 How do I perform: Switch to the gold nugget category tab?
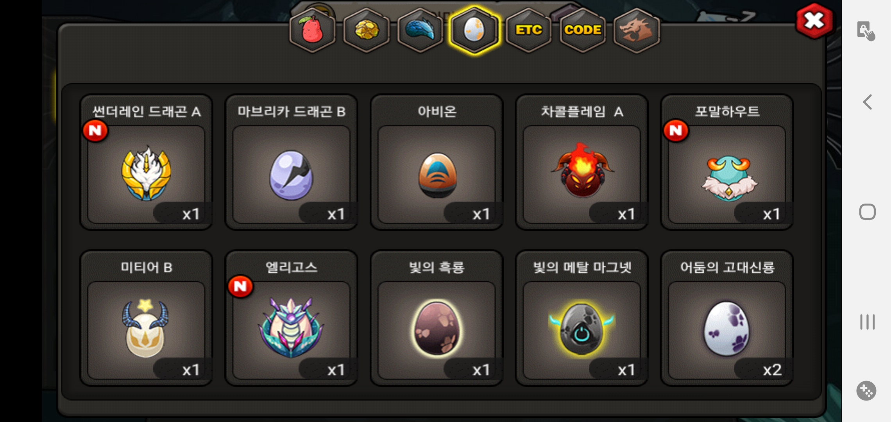tap(366, 30)
